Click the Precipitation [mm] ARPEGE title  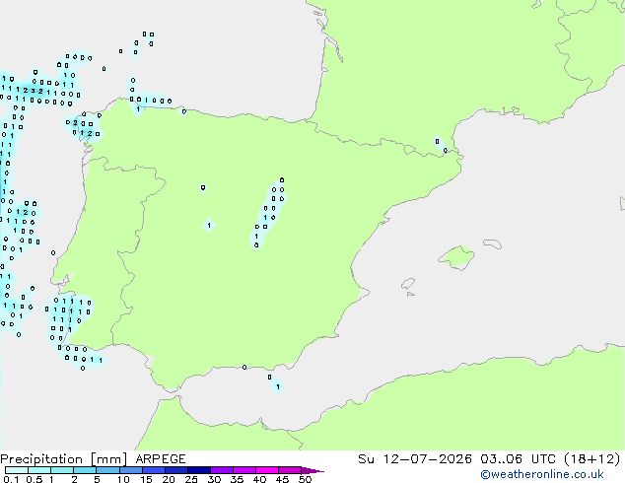tap(93, 459)
